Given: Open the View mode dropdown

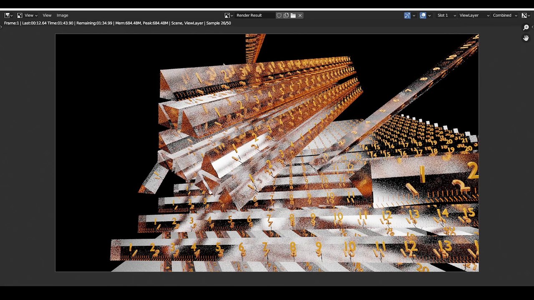Looking at the screenshot, I should pyautogui.click(x=27, y=15).
